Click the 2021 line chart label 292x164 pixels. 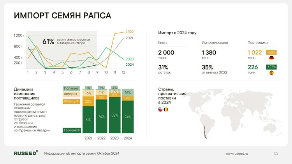[x=129, y=38]
